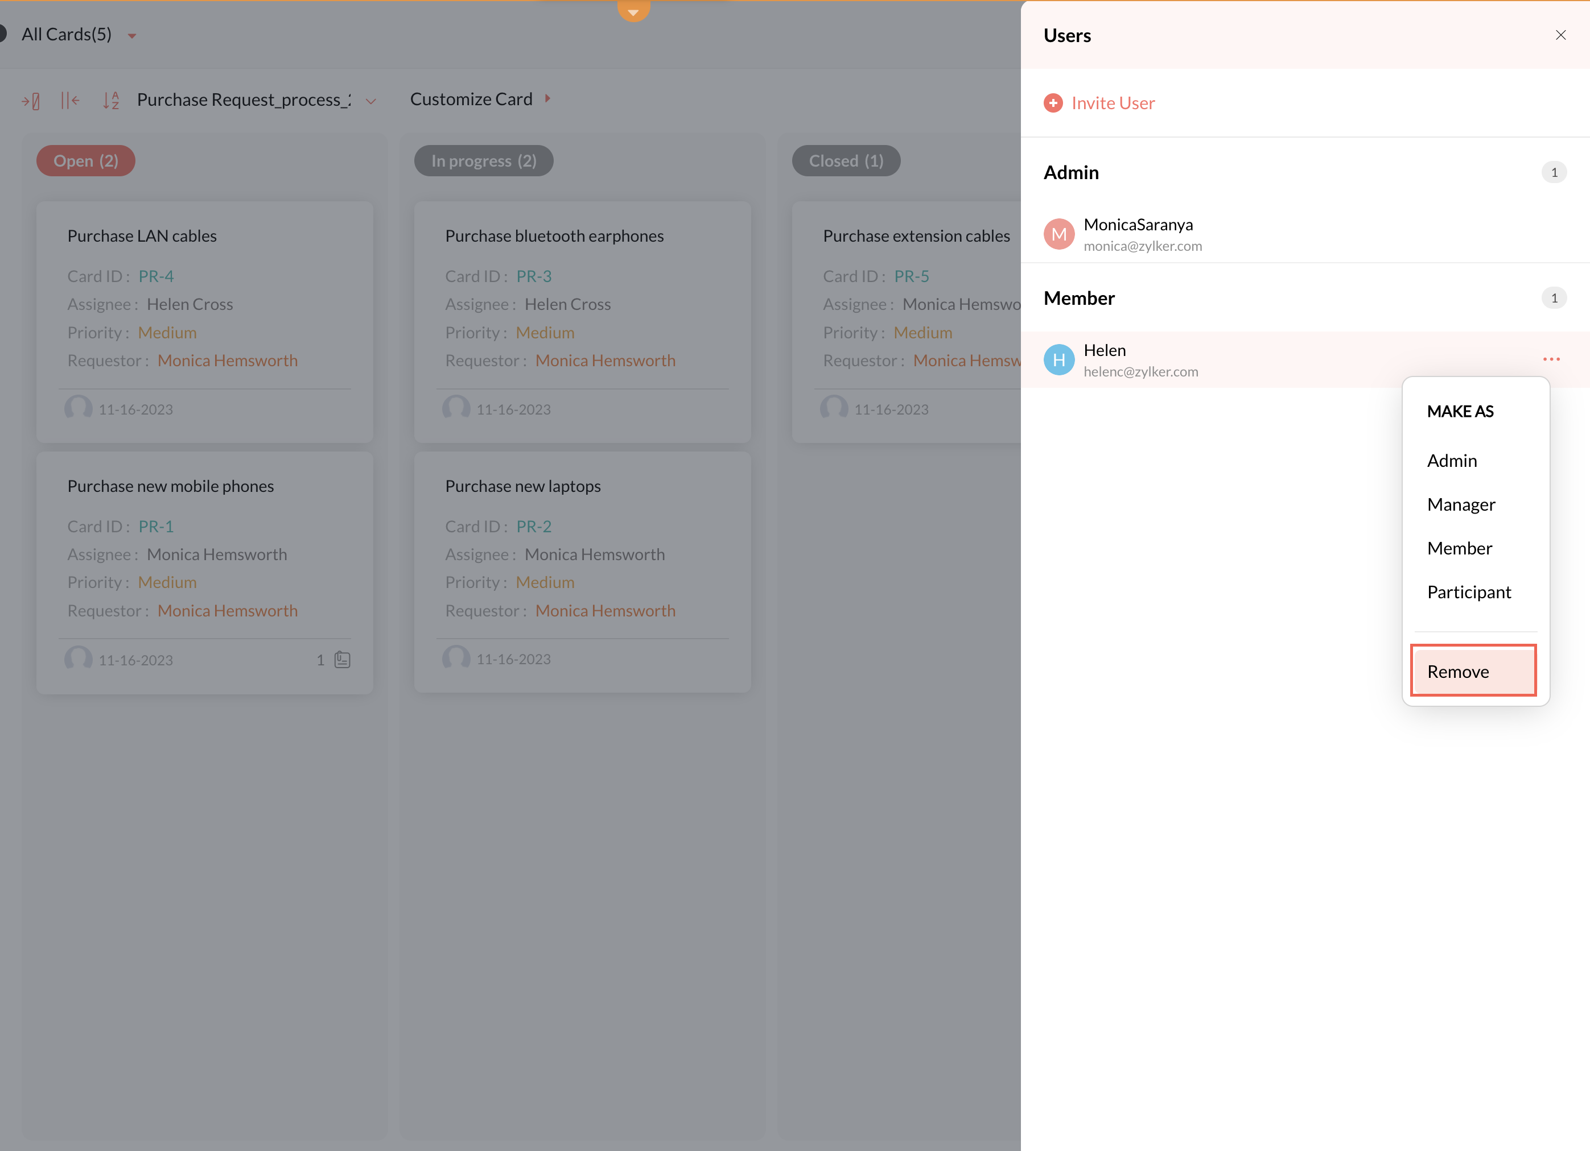Open the three-dot menu for Helen

[x=1551, y=359]
